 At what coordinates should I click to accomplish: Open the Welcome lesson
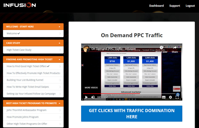pyautogui.click(x=33, y=34)
